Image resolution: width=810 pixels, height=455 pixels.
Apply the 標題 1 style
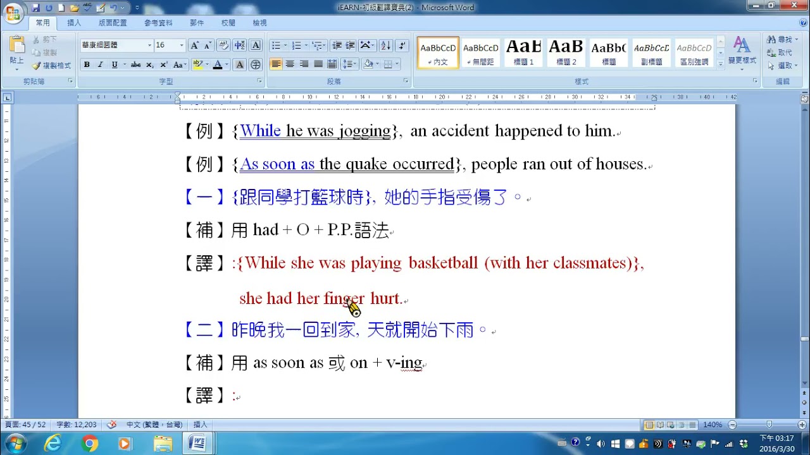tap(523, 53)
